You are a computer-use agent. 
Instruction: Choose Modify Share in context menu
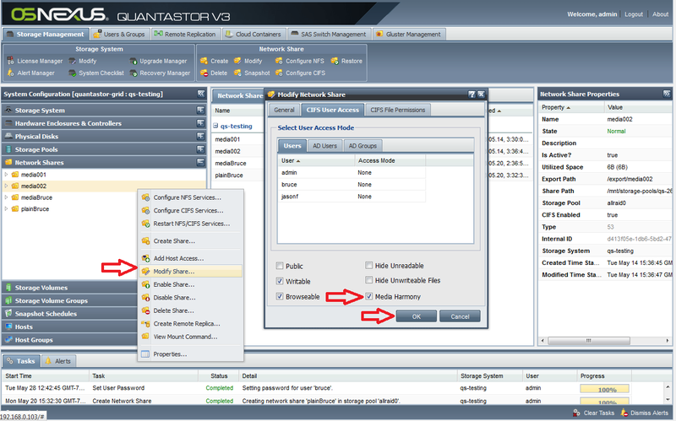[190, 272]
